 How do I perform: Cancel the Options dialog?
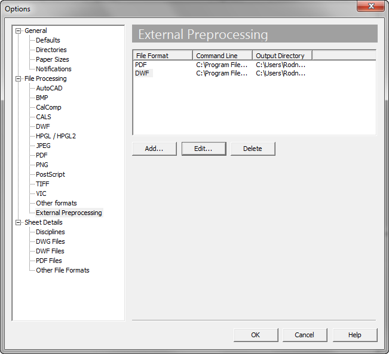(x=305, y=335)
